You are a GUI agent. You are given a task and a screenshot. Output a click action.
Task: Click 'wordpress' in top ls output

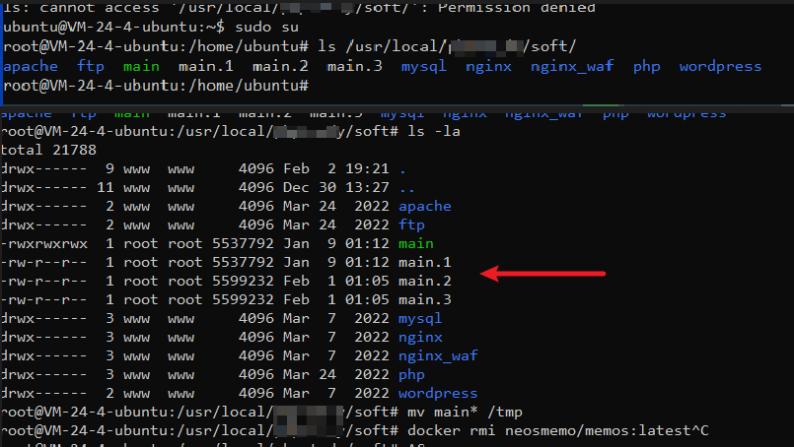coord(721,66)
